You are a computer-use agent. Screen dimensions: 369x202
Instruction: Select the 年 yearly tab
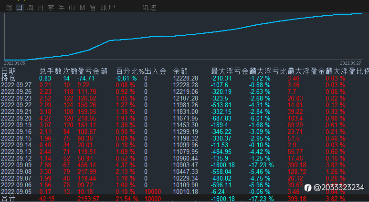click(x=62, y=8)
